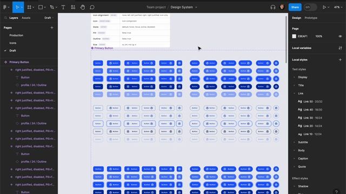The height and width of the screenshot is (194, 346).
Task: Click the user avatar in toolbar
Action: click(x=282, y=7)
